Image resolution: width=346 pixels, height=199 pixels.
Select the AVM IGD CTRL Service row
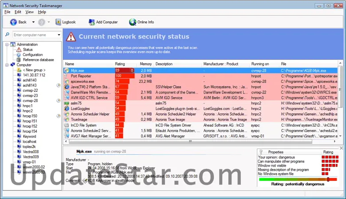tap(201, 98)
